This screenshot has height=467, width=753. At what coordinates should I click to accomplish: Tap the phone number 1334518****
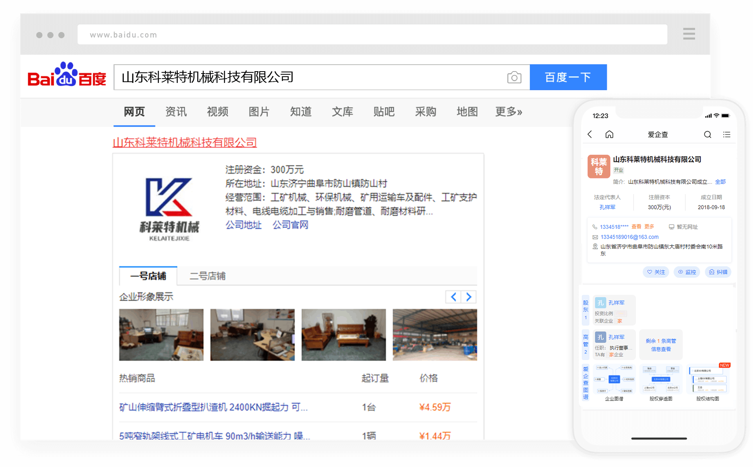614,227
